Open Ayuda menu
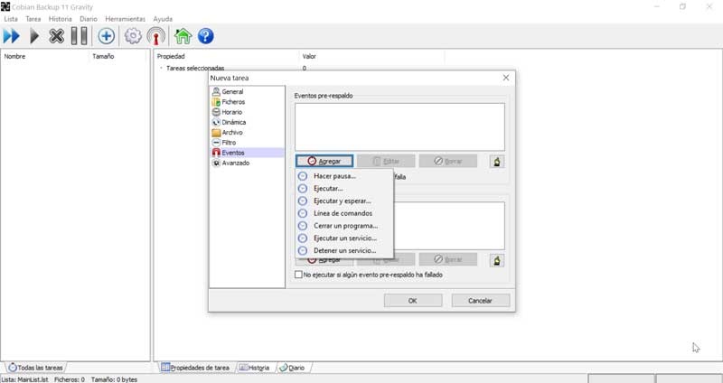The image size is (723, 383). (x=163, y=19)
